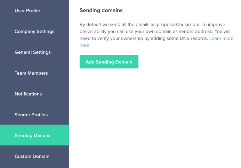
Task: Select Team Members in the sidebar
Action: (x=34, y=73)
